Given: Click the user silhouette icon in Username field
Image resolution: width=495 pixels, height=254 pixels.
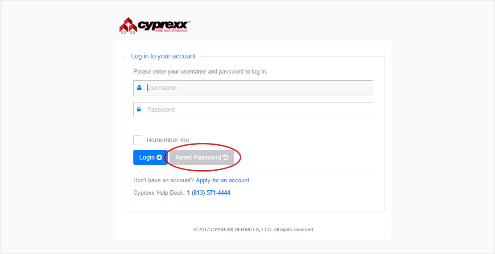Looking at the screenshot, I should click(x=139, y=88).
